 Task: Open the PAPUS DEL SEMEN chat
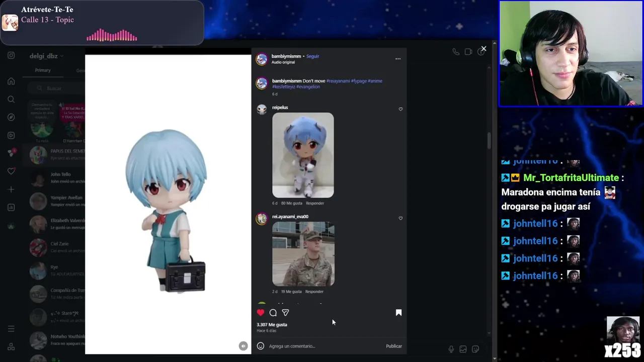click(x=54, y=155)
